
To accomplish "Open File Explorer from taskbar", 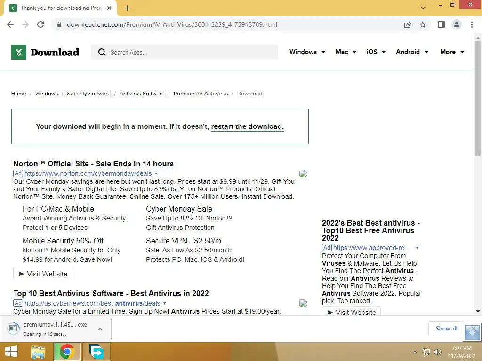I will [38, 352].
